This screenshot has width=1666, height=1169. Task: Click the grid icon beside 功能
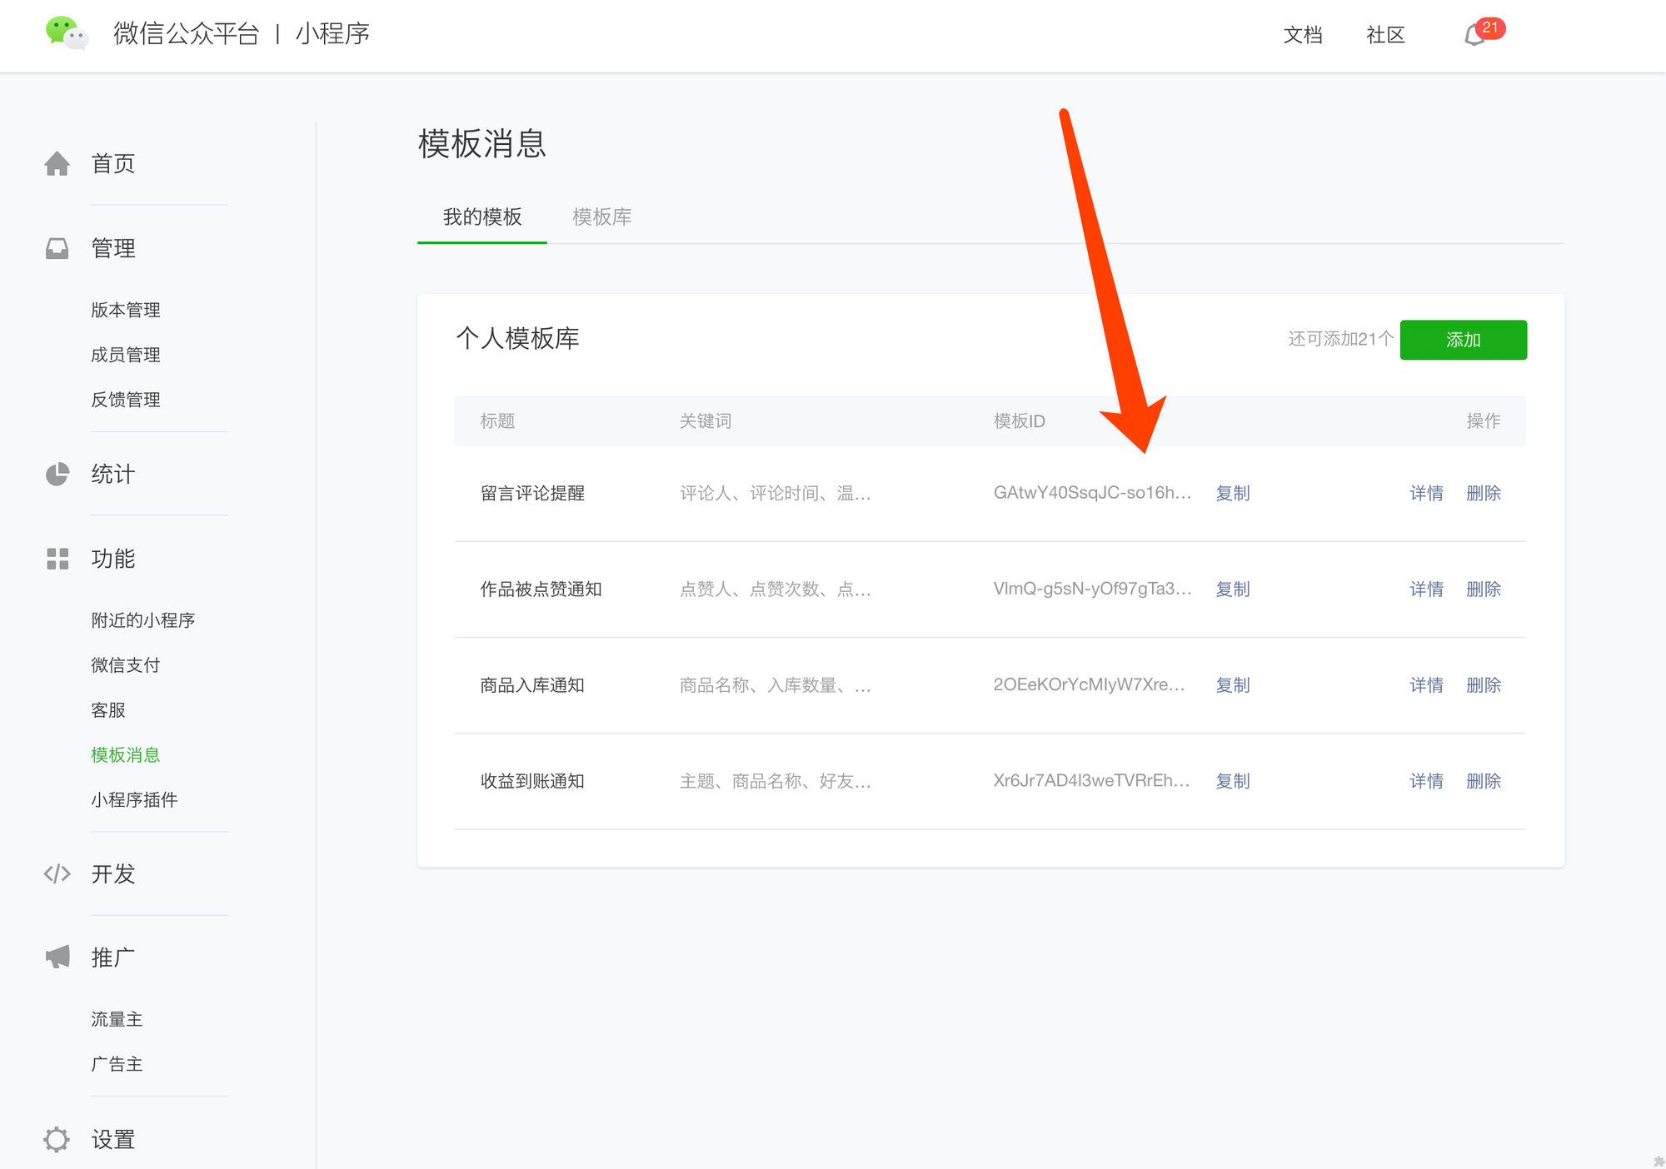click(57, 559)
